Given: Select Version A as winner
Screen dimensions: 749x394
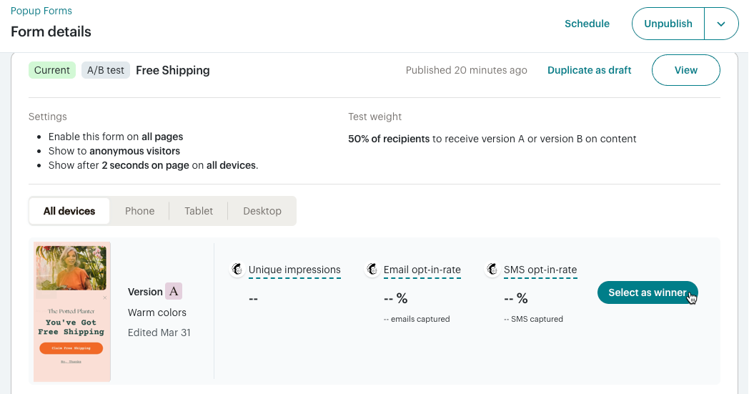Looking at the screenshot, I should (648, 292).
